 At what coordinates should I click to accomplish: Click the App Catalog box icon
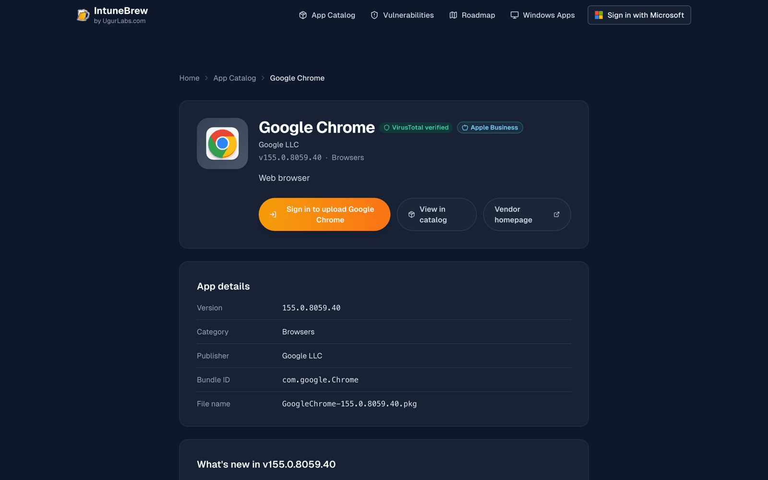pyautogui.click(x=303, y=15)
